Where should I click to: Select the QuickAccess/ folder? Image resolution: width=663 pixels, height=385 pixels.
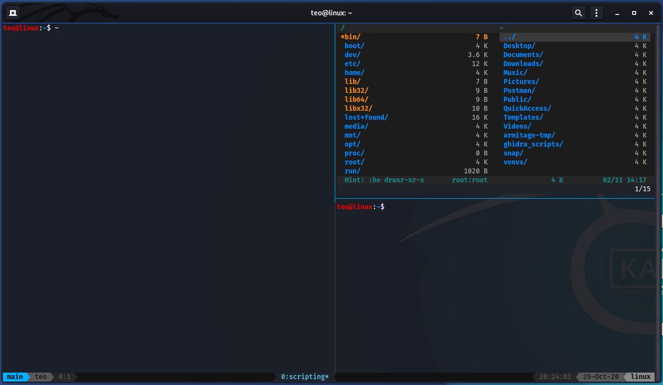(575, 108)
